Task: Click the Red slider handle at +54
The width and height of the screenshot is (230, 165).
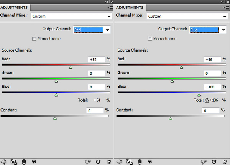Action: pyautogui.click(x=71, y=67)
